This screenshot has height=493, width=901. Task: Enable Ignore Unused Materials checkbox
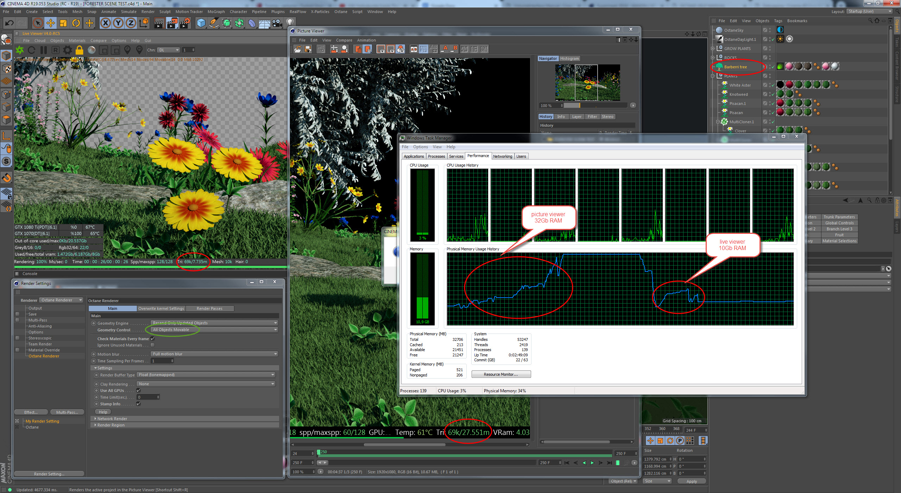[x=153, y=345]
